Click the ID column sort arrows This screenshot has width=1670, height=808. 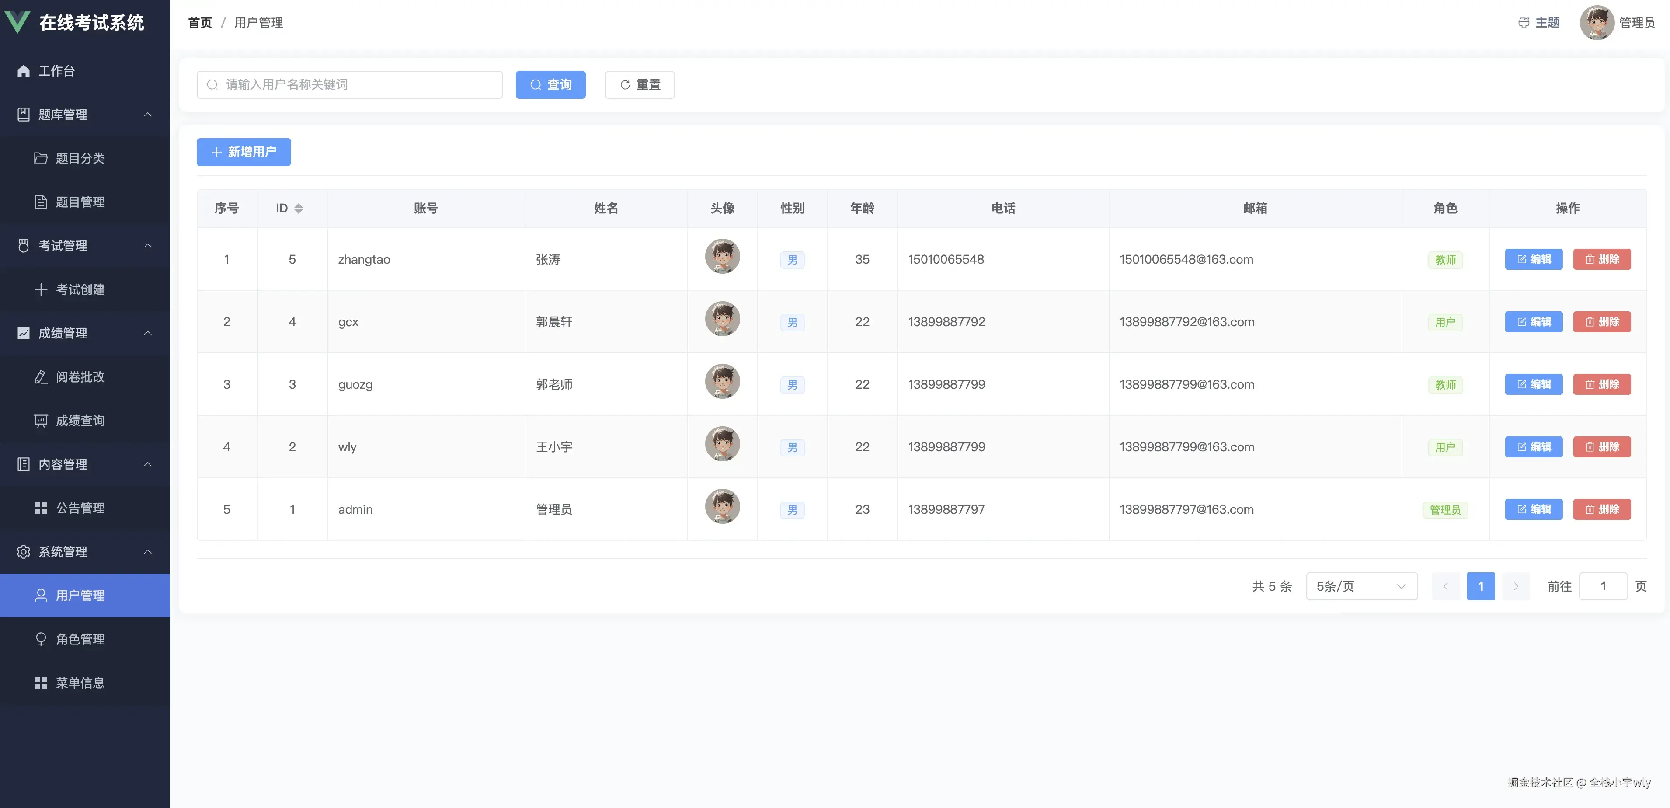(298, 208)
